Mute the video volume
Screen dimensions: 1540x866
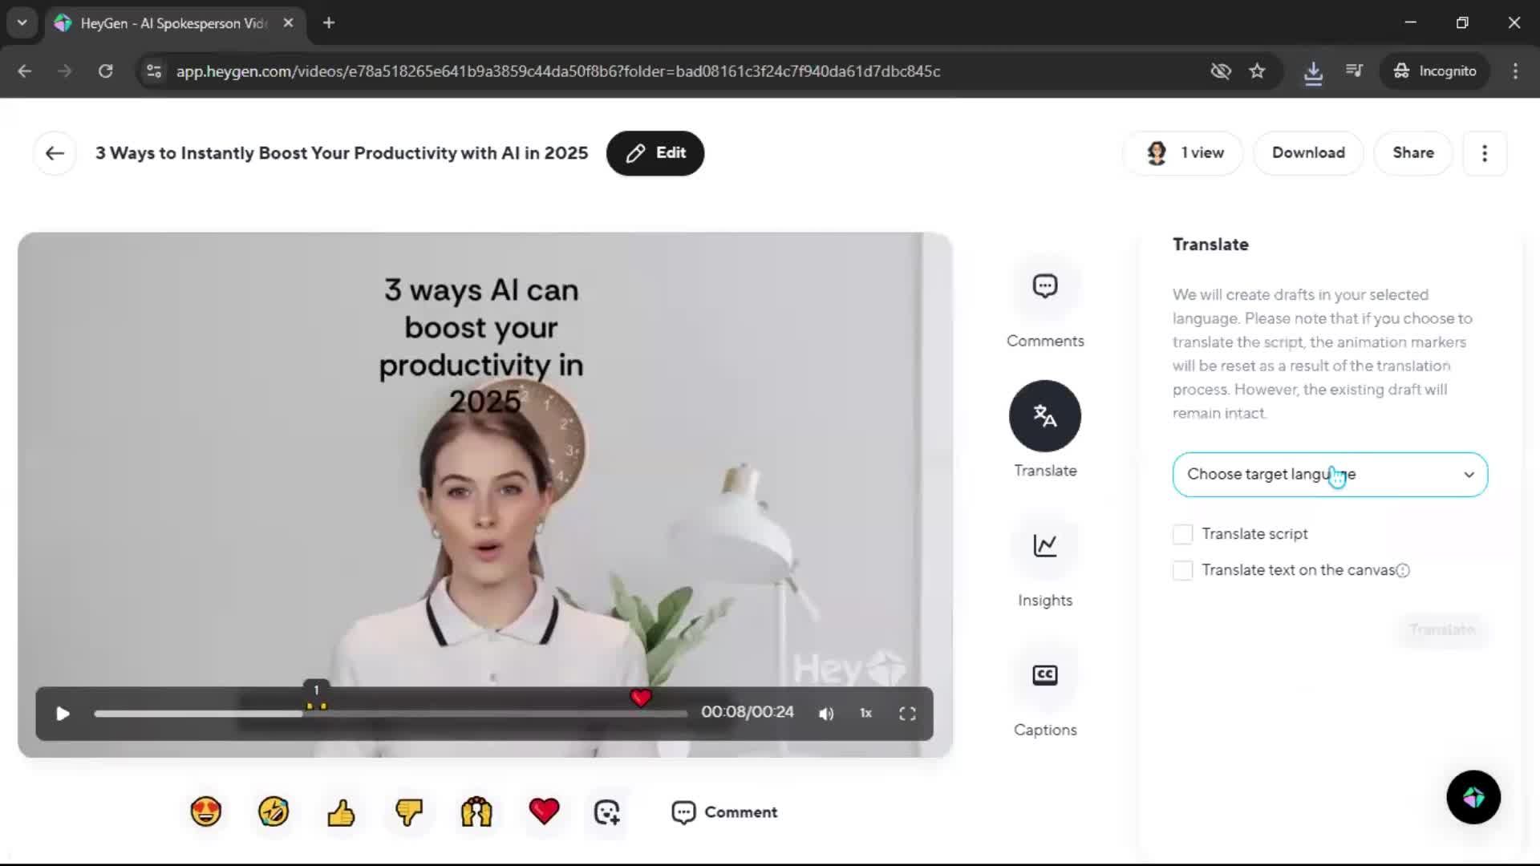pyautogui.click(x=826, y=714)
